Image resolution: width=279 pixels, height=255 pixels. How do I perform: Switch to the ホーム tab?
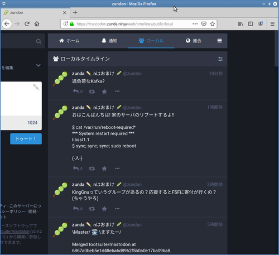[x=69, y=41]
